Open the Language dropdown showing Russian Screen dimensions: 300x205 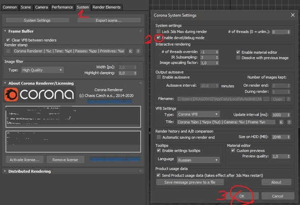click(198, 160)
